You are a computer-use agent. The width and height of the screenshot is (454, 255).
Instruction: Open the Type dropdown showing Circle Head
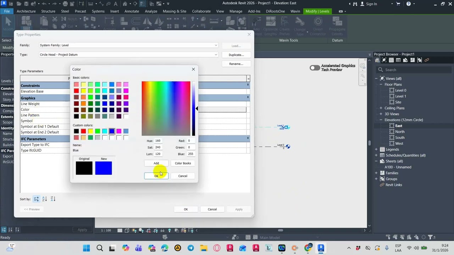216,55
